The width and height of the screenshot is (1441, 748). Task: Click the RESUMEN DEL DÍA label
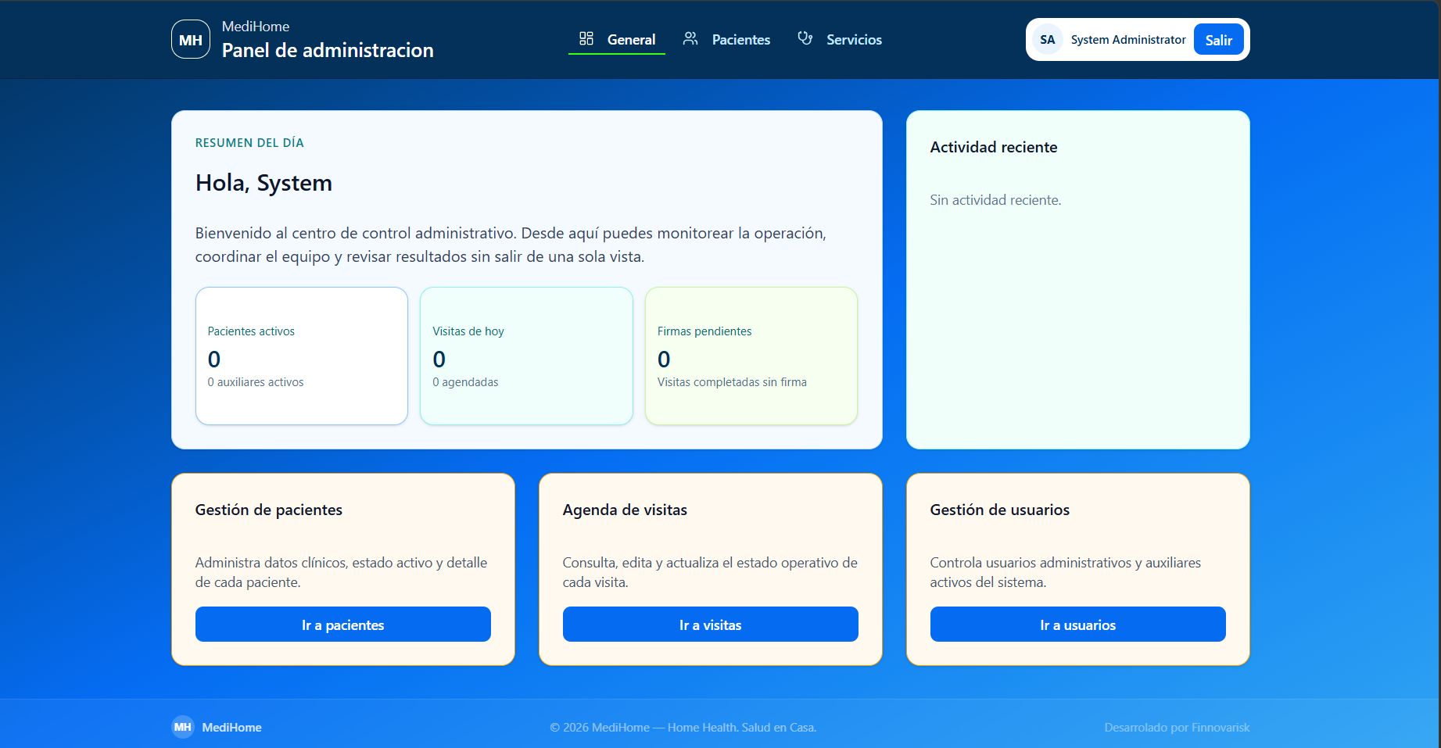pyautogui.click(x=249, y=143)
